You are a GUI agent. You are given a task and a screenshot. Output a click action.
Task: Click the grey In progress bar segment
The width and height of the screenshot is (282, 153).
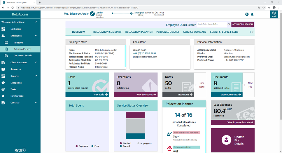(135, 126)
